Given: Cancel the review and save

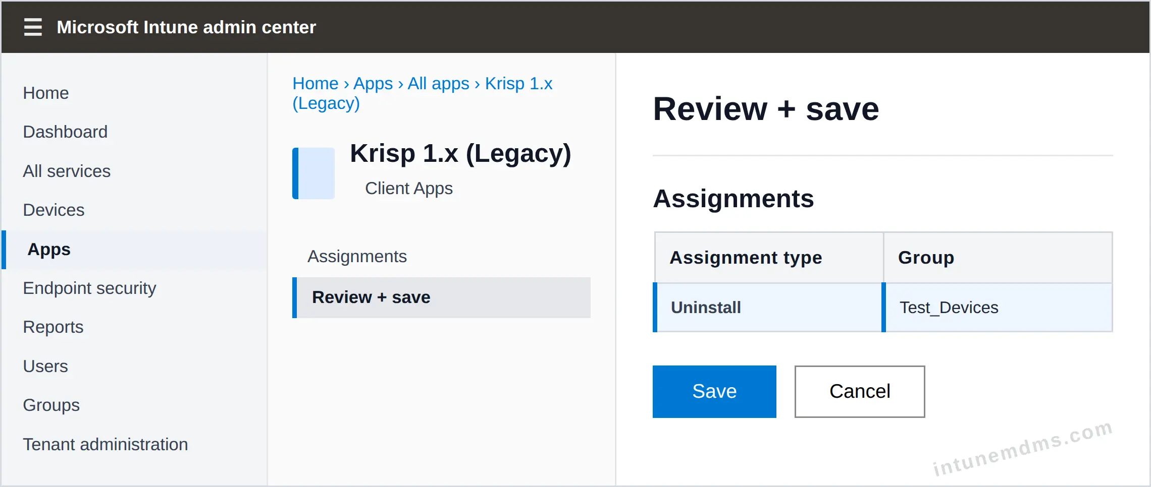Looking at the screenshot, I should tap(860, 392).
